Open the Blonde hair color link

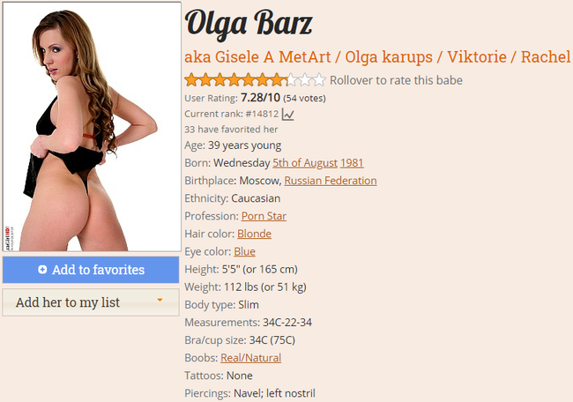point(255,234)
